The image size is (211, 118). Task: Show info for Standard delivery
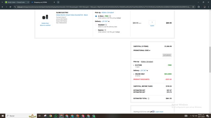click(x=106, y=25)
